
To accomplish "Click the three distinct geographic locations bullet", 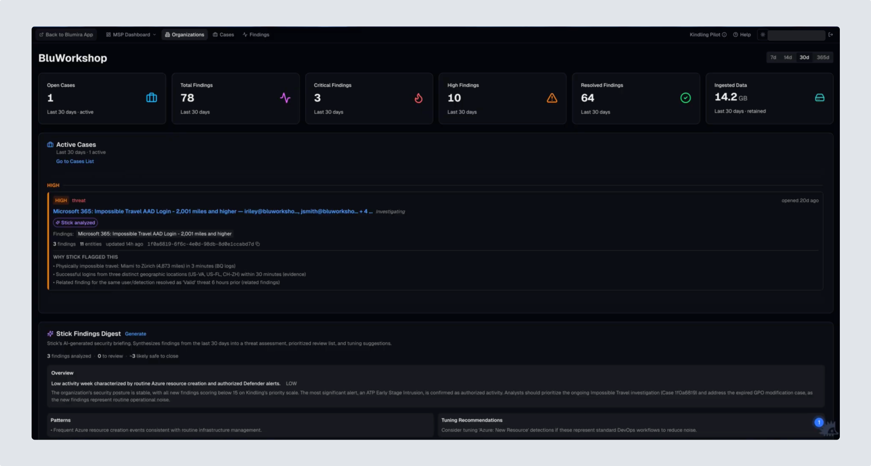I will coord(179,274).
